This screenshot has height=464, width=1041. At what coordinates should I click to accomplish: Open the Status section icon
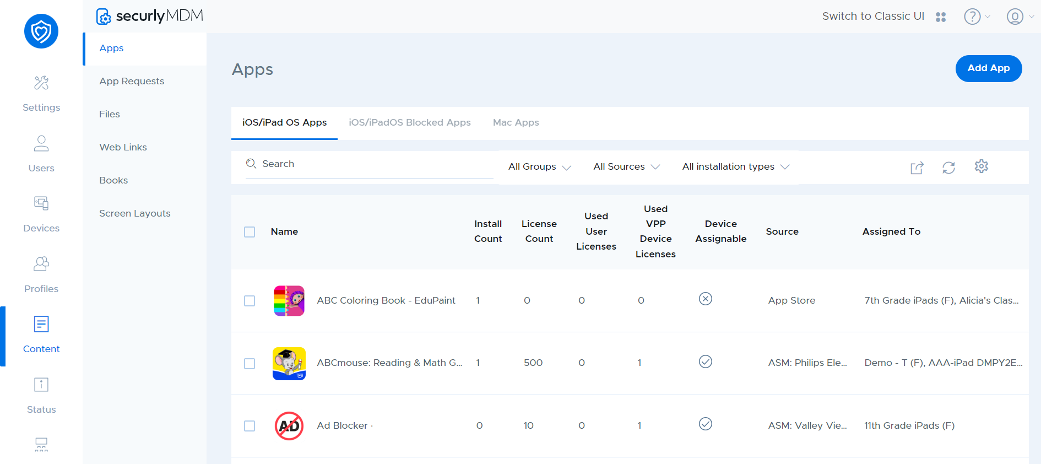(x=41, y=385)
